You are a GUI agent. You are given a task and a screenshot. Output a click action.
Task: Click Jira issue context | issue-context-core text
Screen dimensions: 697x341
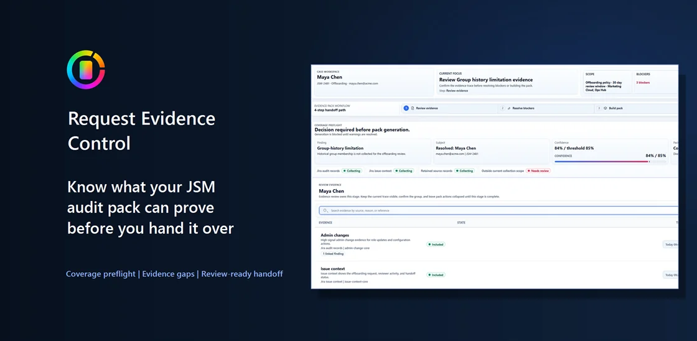coord(344,281)
